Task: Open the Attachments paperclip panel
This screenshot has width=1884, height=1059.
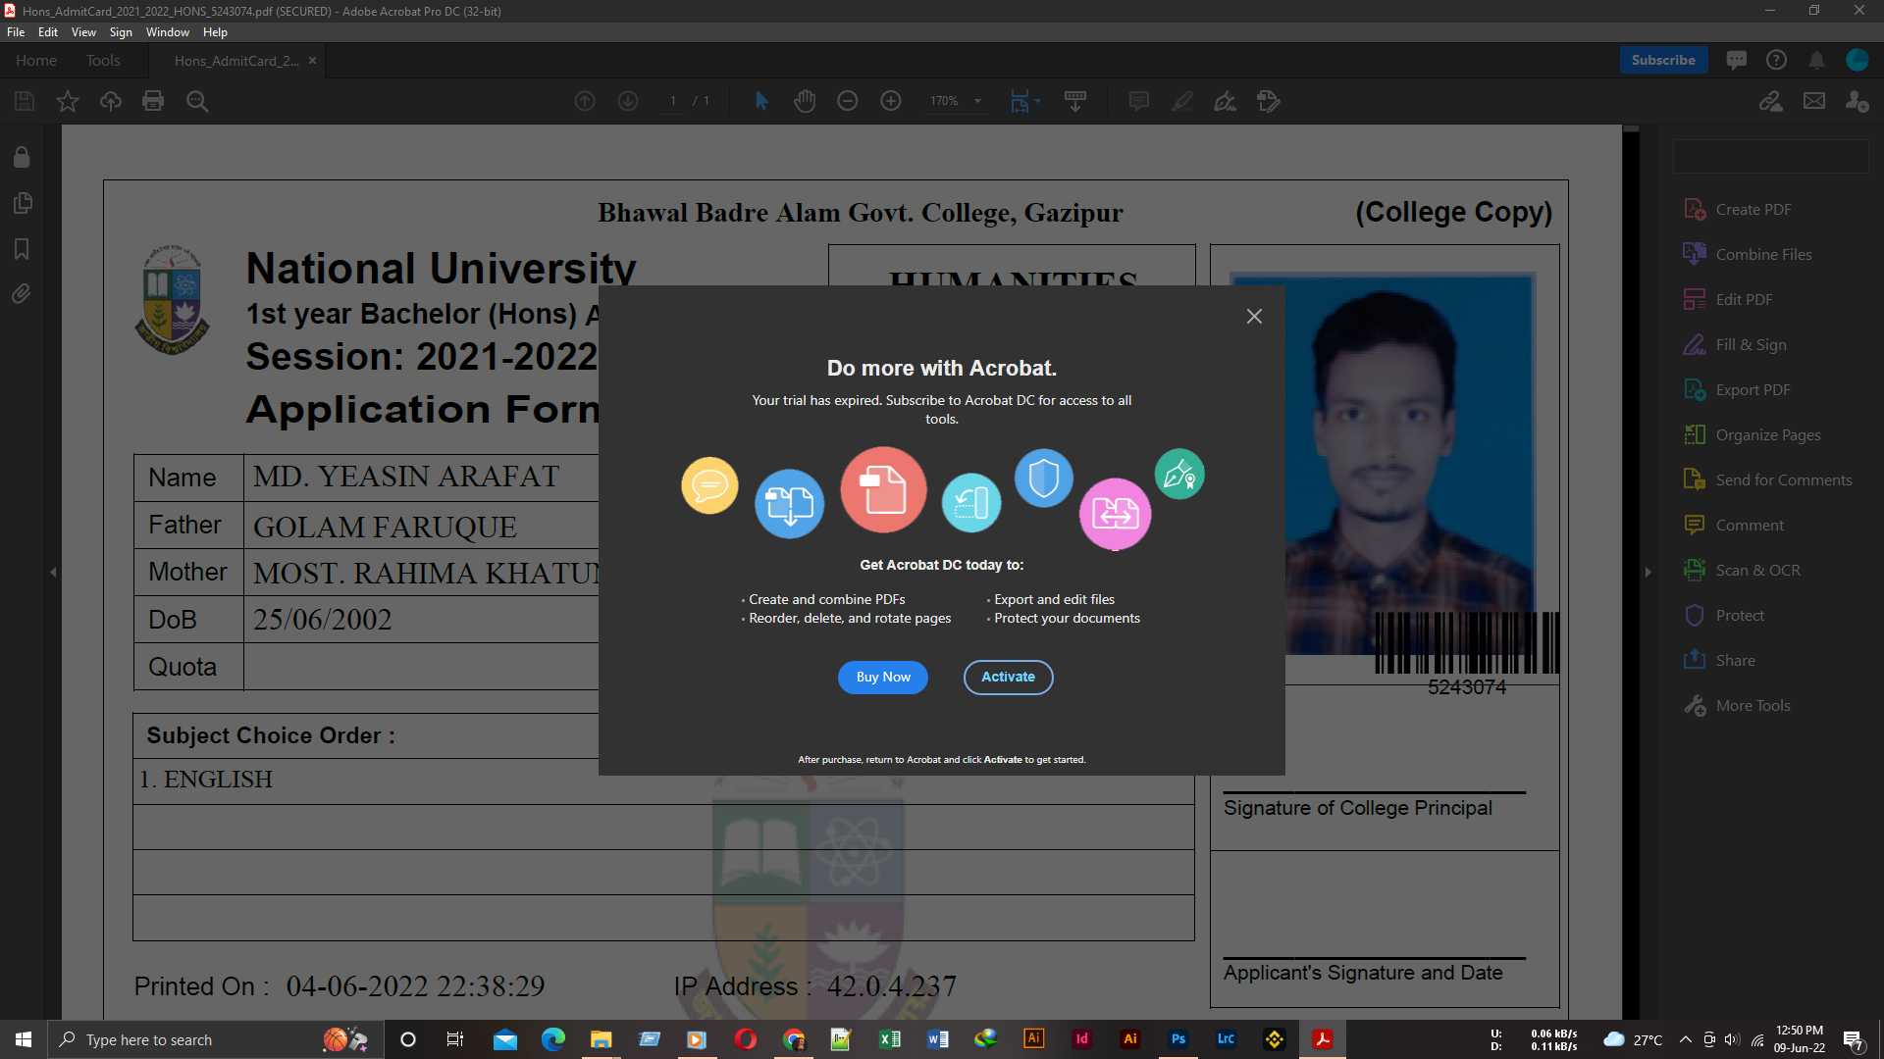Action: pyautogui.click(x=22, y=294)
